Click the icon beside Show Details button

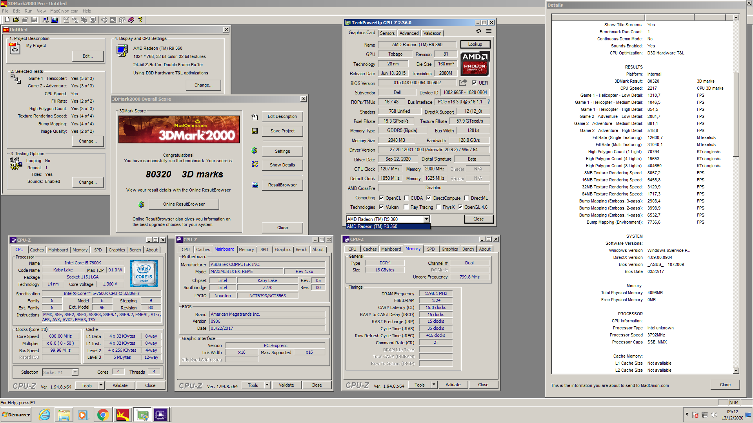coord(255,164)
